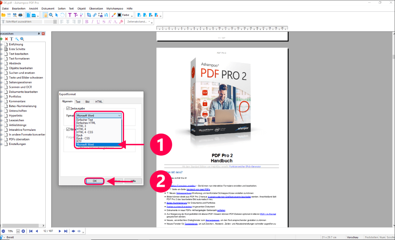Open the Übersetzen menu
395x240 pixels.
tap(96, 9)
